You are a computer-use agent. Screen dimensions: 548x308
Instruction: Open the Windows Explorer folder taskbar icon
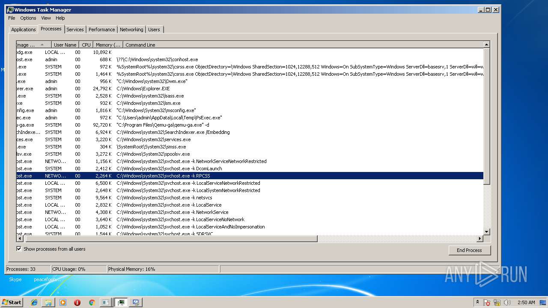pyautogui.click(x=48, y=302)
